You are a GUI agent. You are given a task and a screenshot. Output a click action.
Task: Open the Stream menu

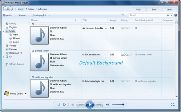(23, 15)
